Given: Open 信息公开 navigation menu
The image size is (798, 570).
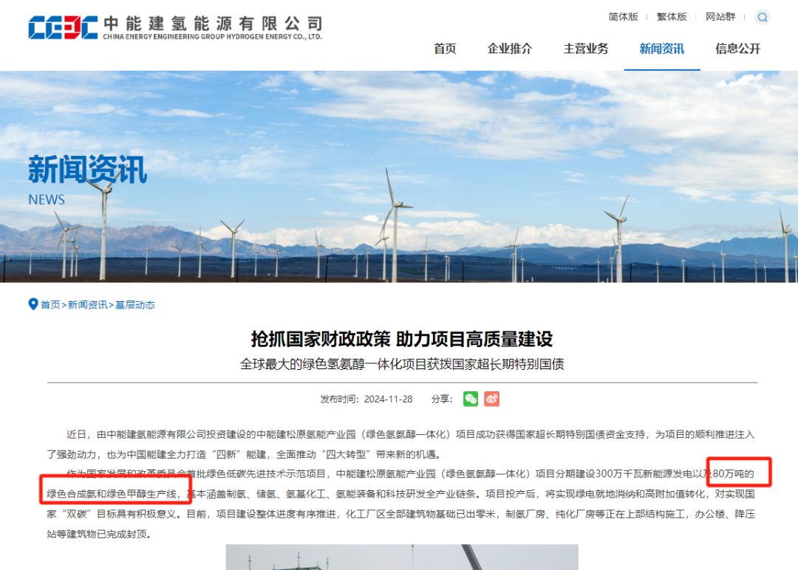Looking at the screenshot, I should click(738, 49).
